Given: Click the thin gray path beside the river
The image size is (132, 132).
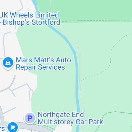Looking at the screenshot, I should pos(80,69).
